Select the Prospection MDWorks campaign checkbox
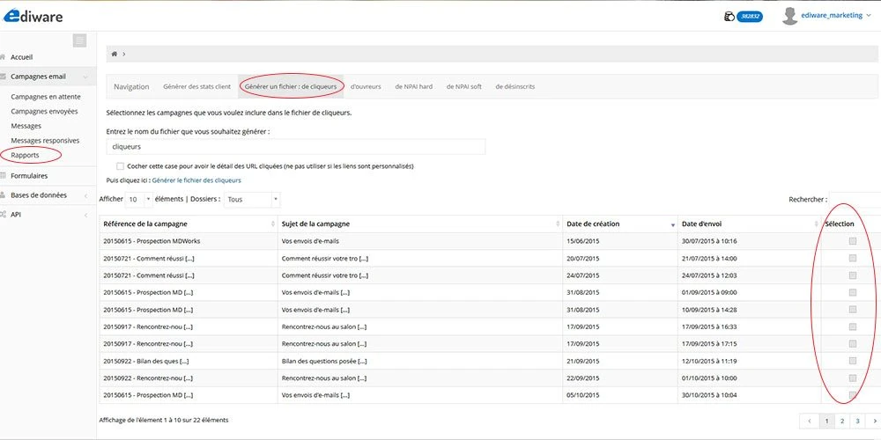 coord(852,241)
